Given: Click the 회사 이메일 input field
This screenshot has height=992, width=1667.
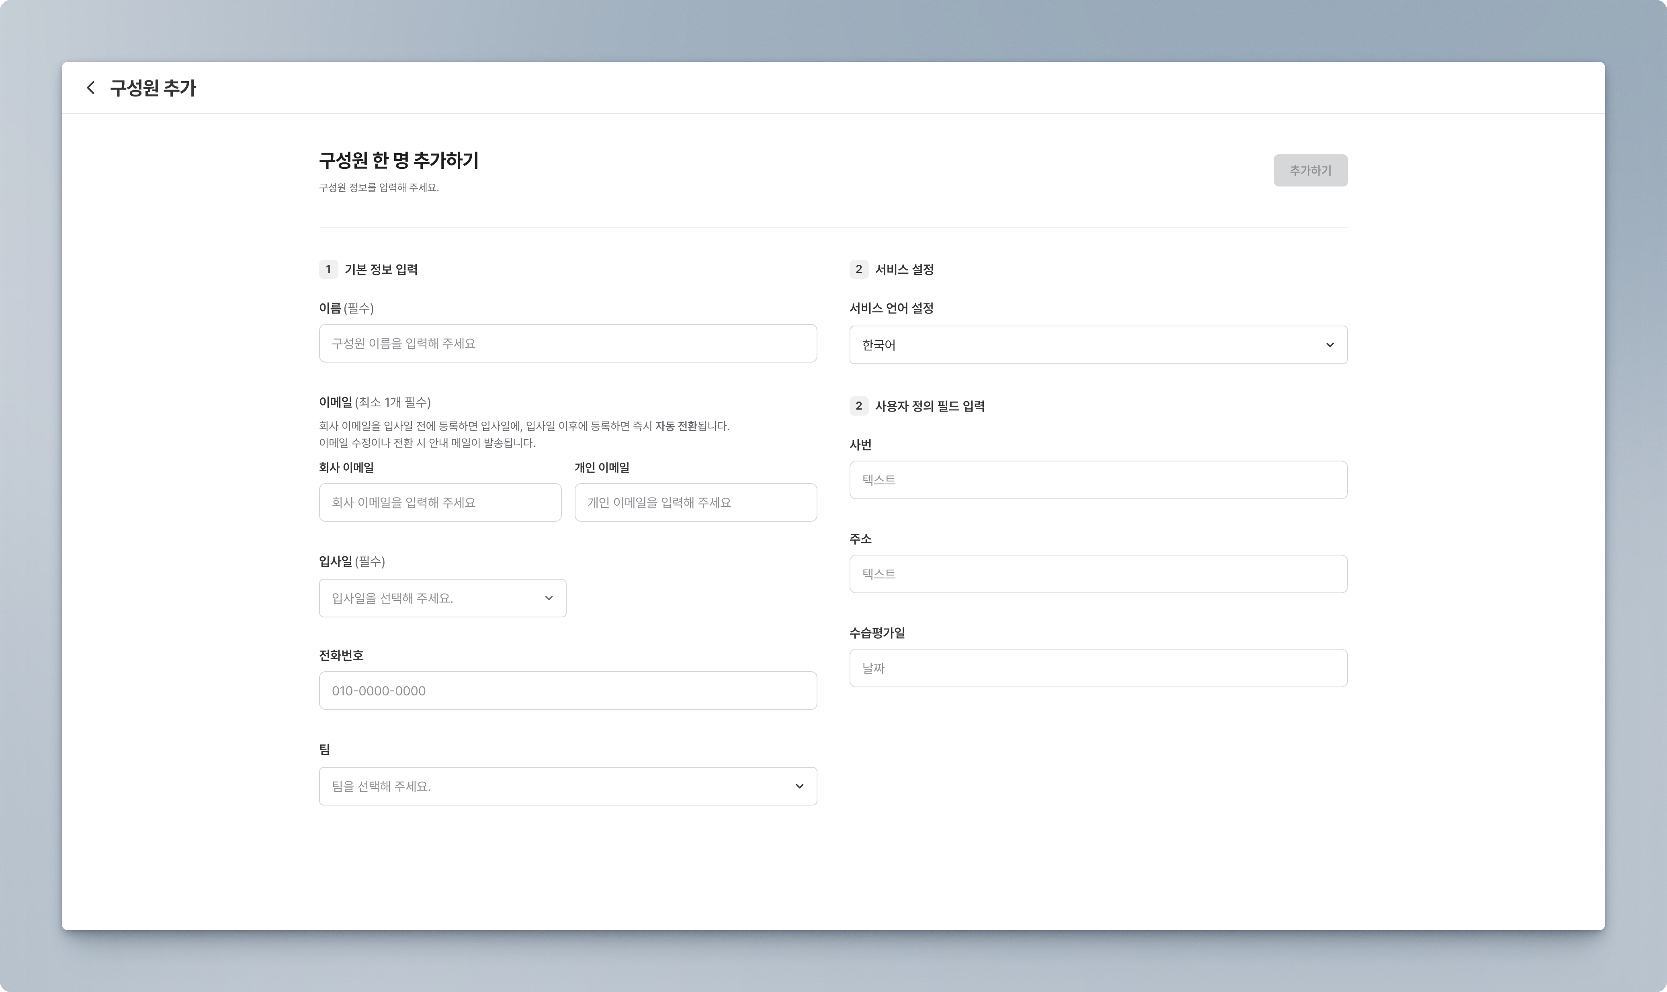Looking at the screenshot, I should pos(440,503).
